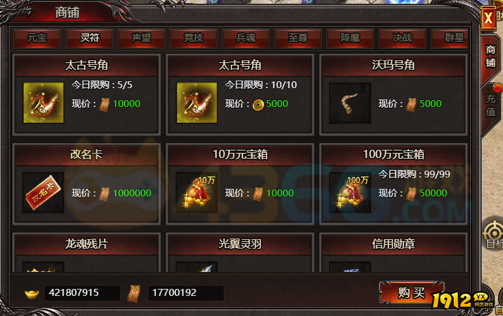
Task: Open the 兵魂 tab
Action: 246,38
